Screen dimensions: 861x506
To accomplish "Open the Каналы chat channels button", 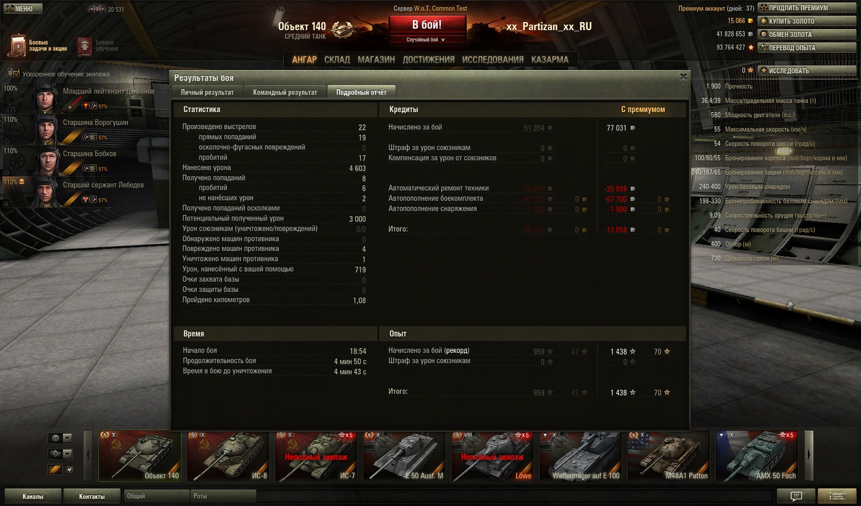I will [x=33, y=496].
